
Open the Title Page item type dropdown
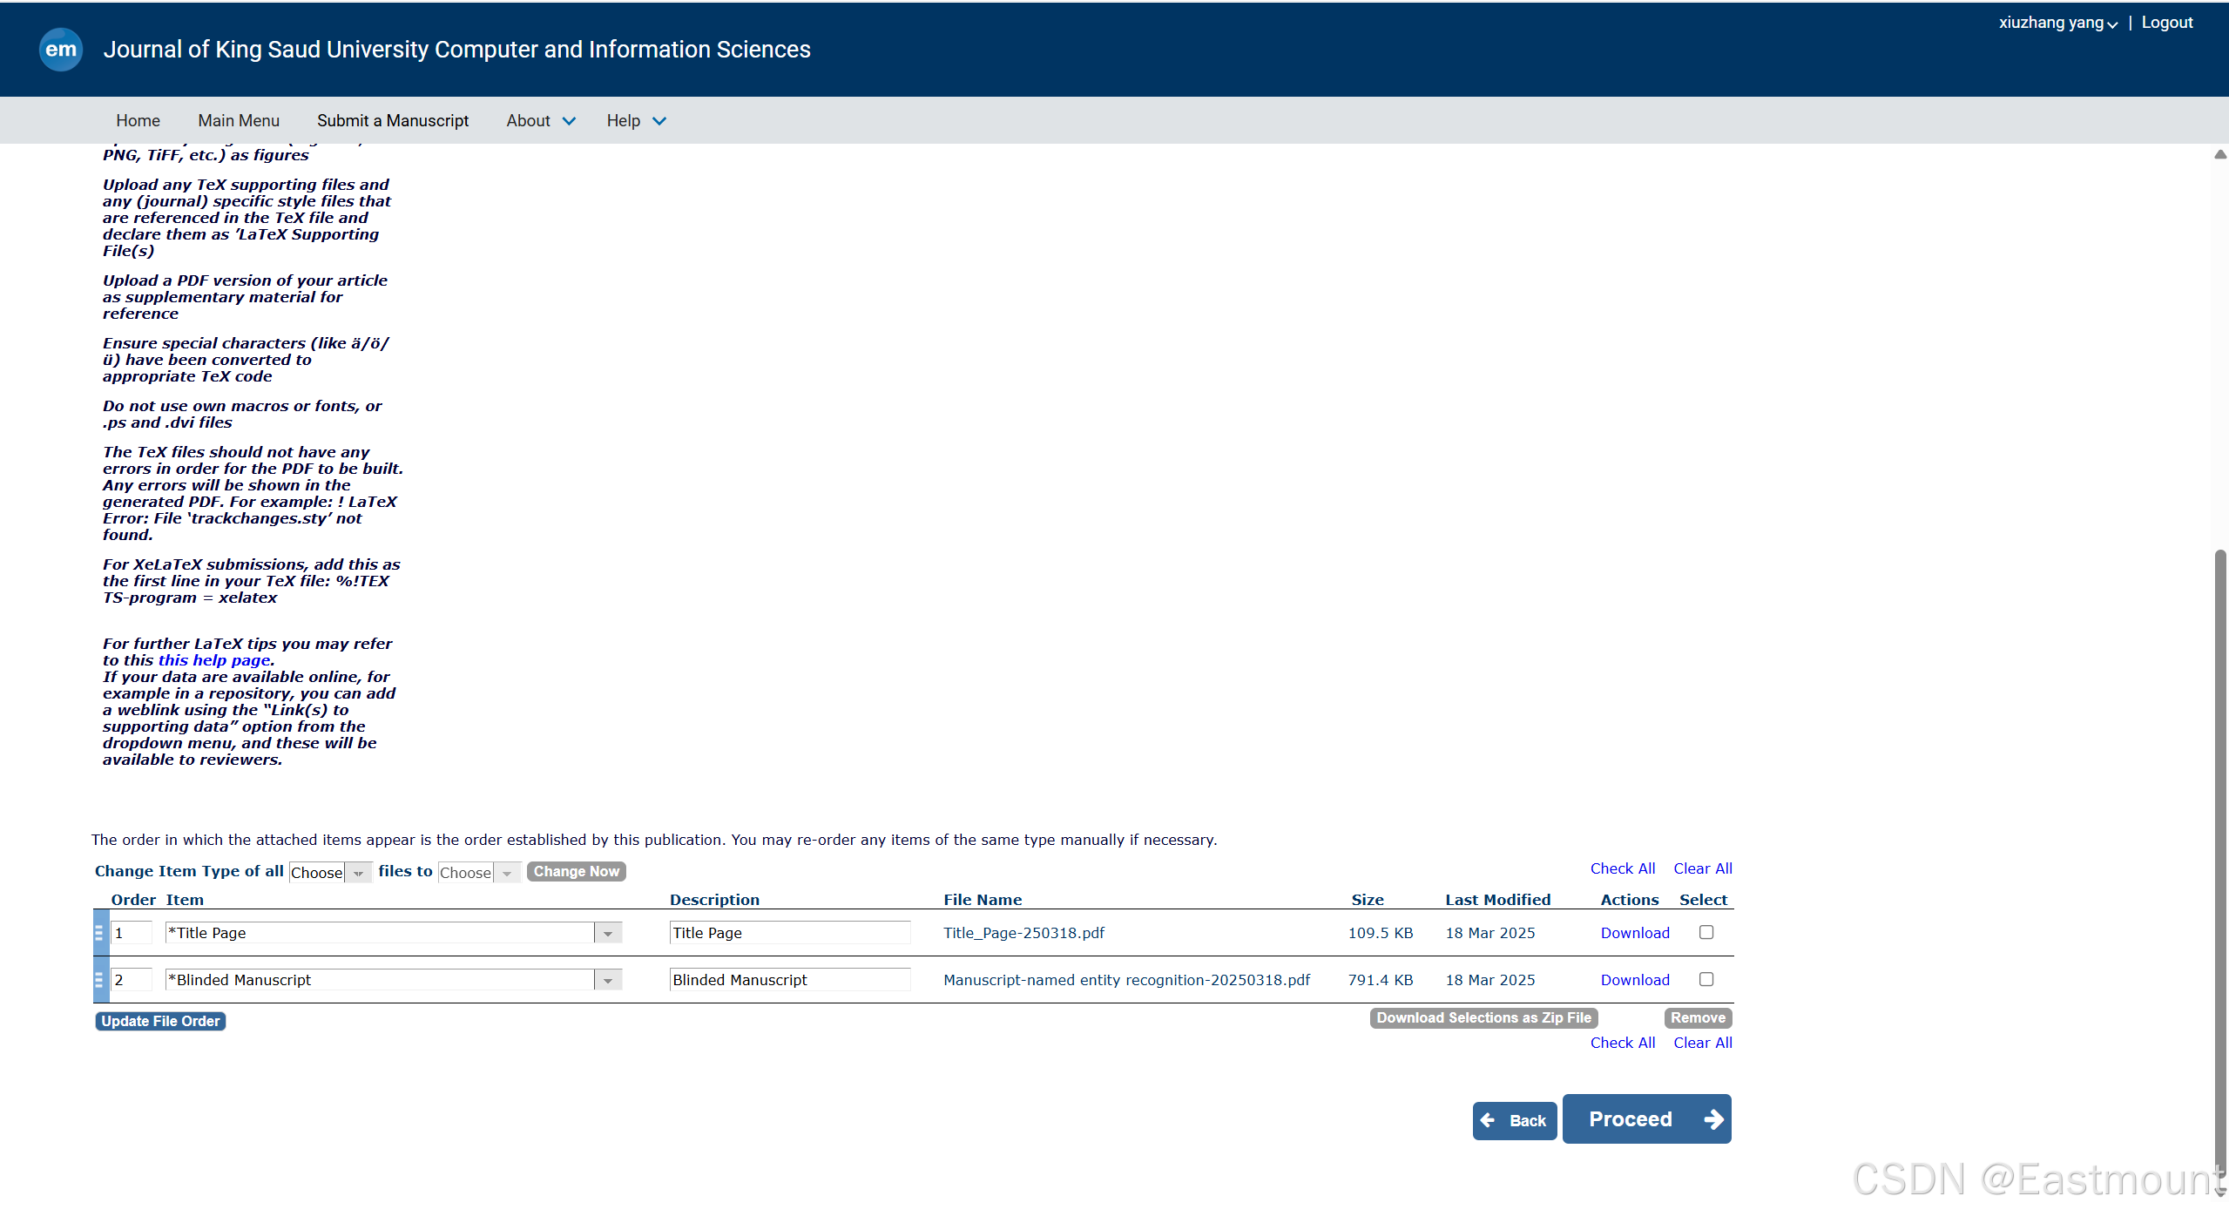tap(608, 934)
